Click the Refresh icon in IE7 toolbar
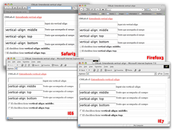The image size is (173, 131). point(98,70)
